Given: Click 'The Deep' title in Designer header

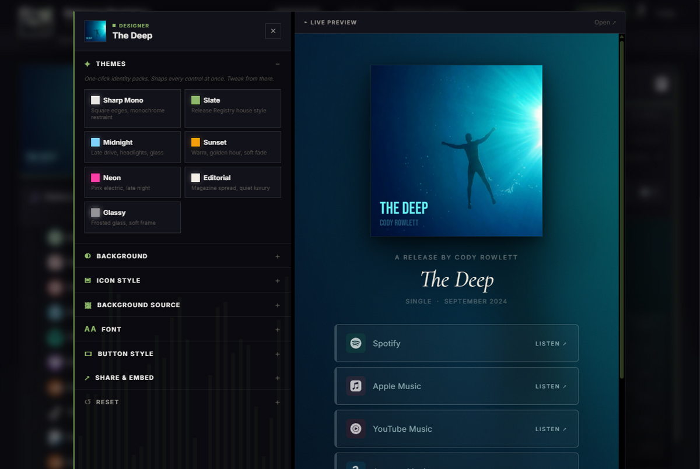Looking at the screenshot, I should pos(132,36).
